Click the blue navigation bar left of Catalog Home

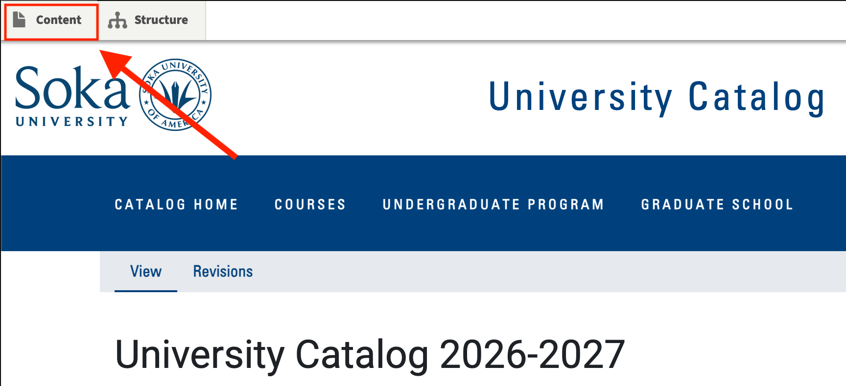(54, 204)
